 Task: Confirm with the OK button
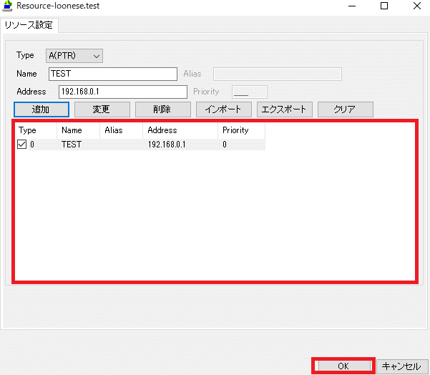point(343,366)
